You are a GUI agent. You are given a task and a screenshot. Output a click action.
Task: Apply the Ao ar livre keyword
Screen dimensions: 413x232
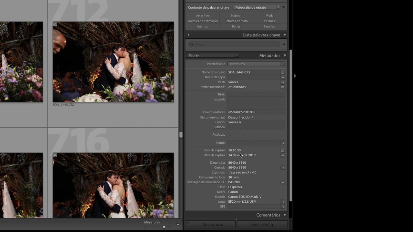point(203,15)
